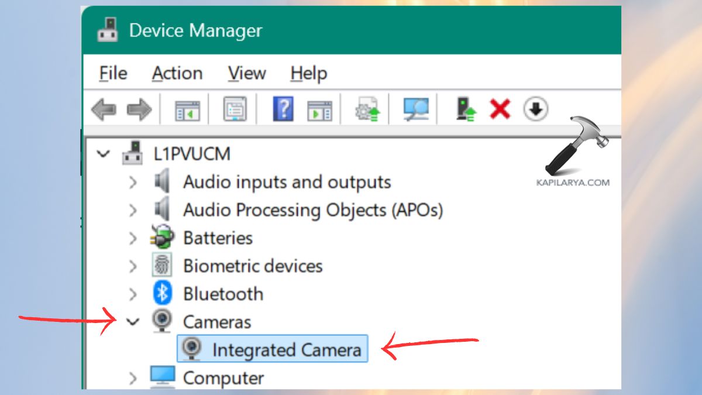Expand the Bluetooth category
This screenshot has height=395, width=702.
[133, 294]
